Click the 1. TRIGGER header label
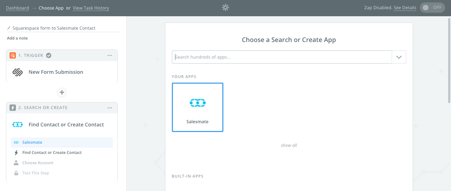 pos(31,55)
